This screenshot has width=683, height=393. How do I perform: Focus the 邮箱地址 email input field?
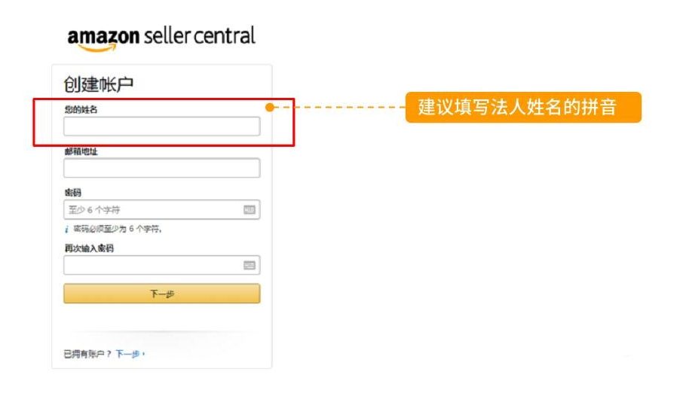point(161,168)
